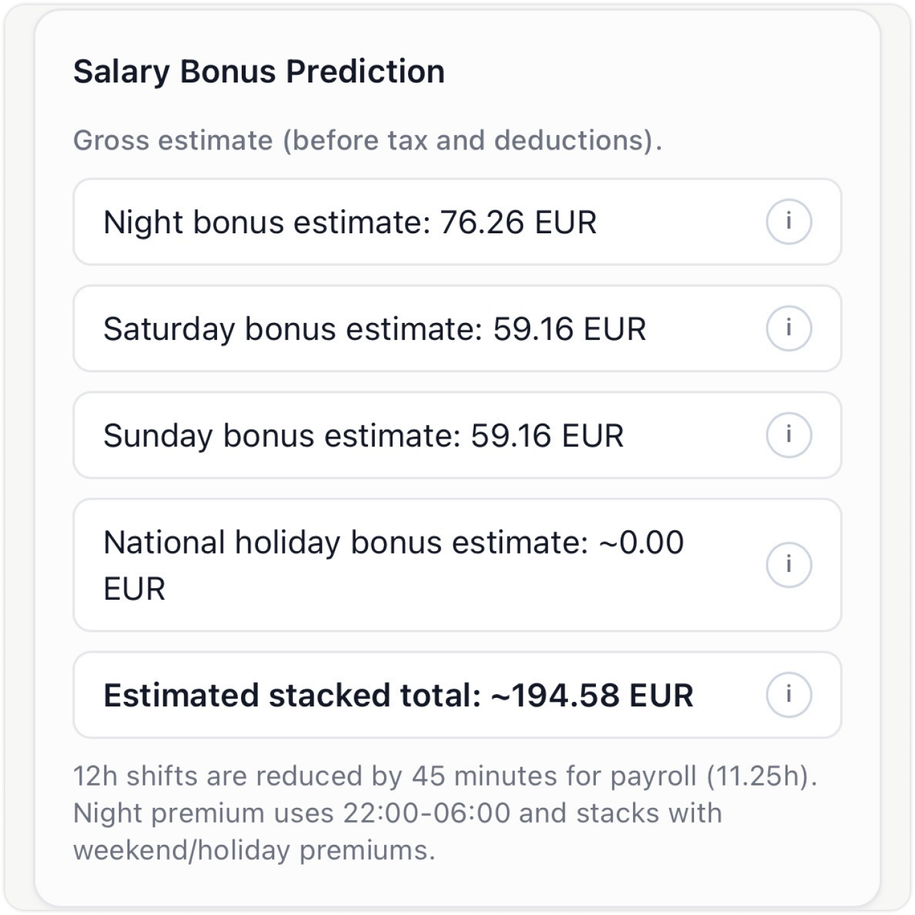Screen dimensions: 915x915
Task: Click the Estimated stacked total row
Action: [x=390, y=694]
